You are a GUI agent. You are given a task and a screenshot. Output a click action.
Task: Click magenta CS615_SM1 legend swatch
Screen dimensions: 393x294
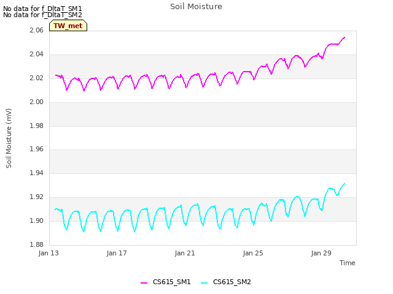coord(144,282)
